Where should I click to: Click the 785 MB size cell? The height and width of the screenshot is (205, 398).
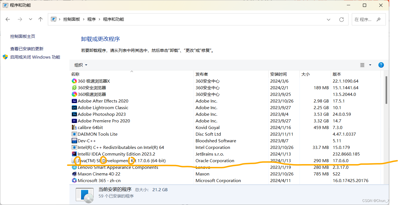(321, 174)
